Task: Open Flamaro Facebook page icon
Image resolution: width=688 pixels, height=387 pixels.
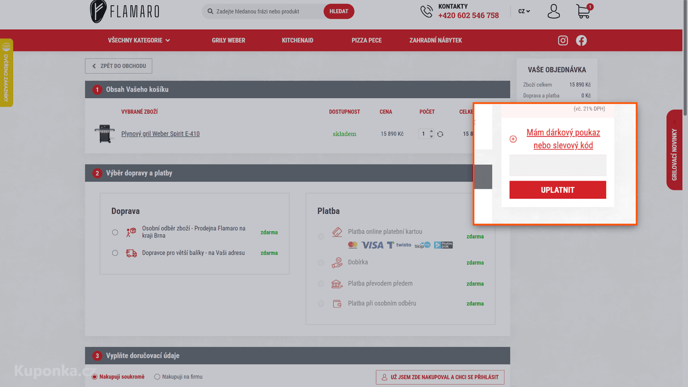Action: (581, 41)
